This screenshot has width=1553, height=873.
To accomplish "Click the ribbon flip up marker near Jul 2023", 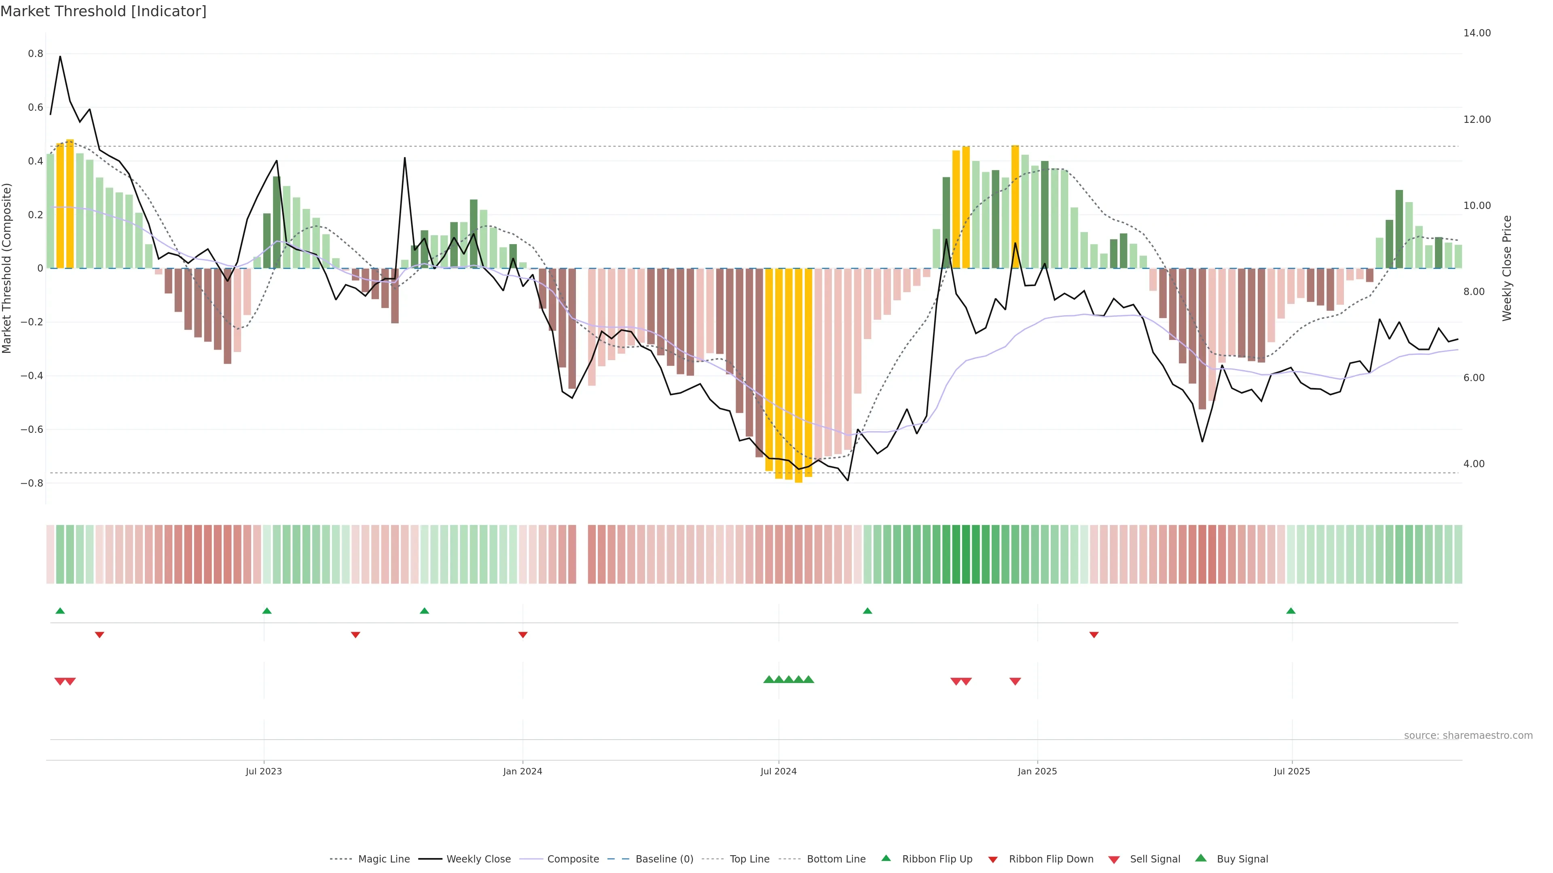I will 267,611.
